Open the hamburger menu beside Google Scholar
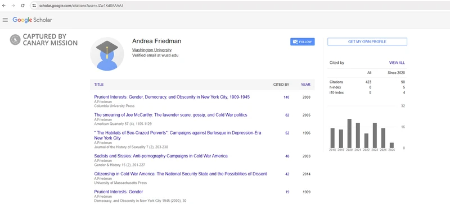 pyautogui.click(x=5, y=20)
